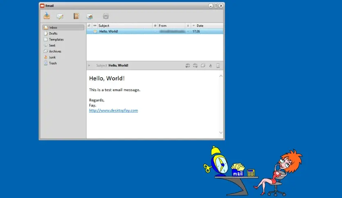Viewport: 342px width, 198px height.
Task: Click the calculator on the desk
Action: pyautogui.click(x=251, y=173)
